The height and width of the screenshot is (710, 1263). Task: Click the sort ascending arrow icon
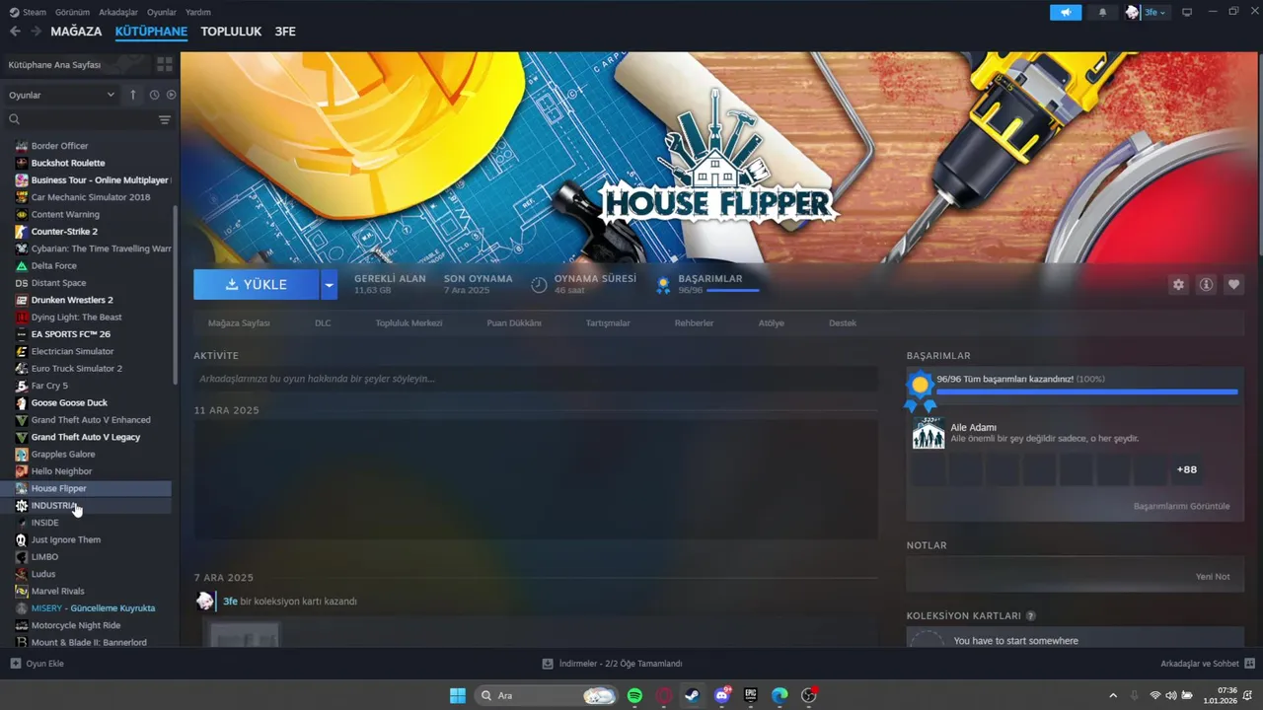click(133, 95)
